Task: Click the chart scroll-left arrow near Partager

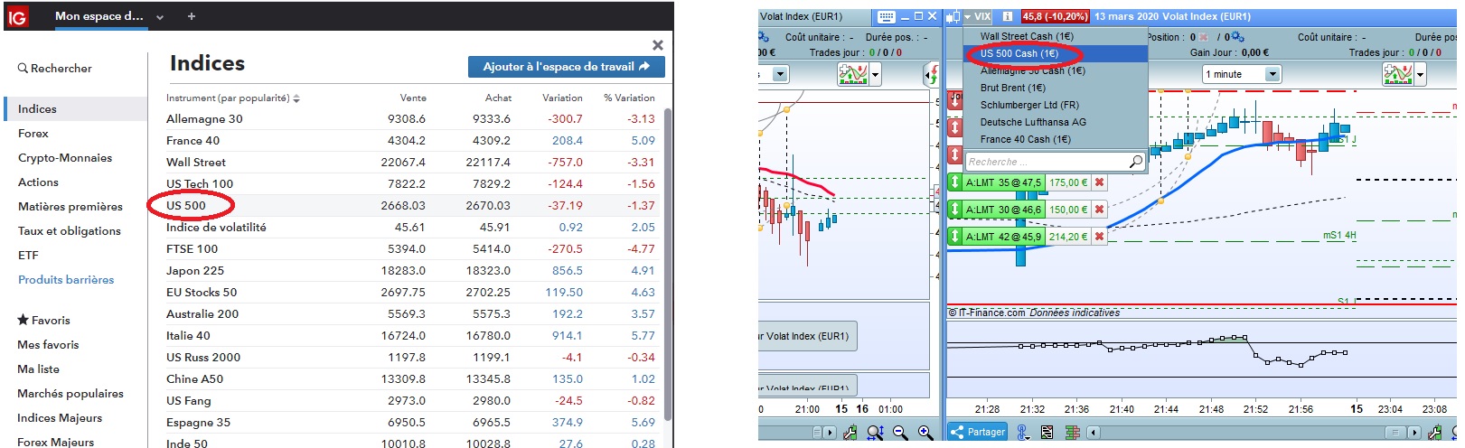Action: [1094, 433]
